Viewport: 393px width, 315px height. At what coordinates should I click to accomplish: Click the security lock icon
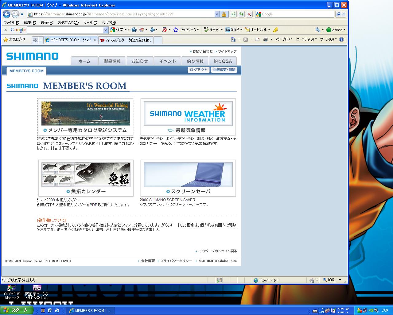(224, 14)
